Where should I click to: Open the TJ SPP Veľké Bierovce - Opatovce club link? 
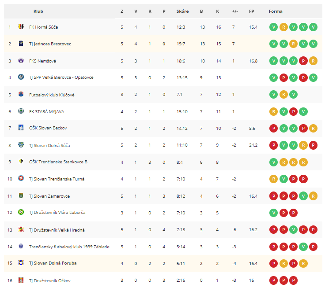pyautogui.click(x=61, y=77)
